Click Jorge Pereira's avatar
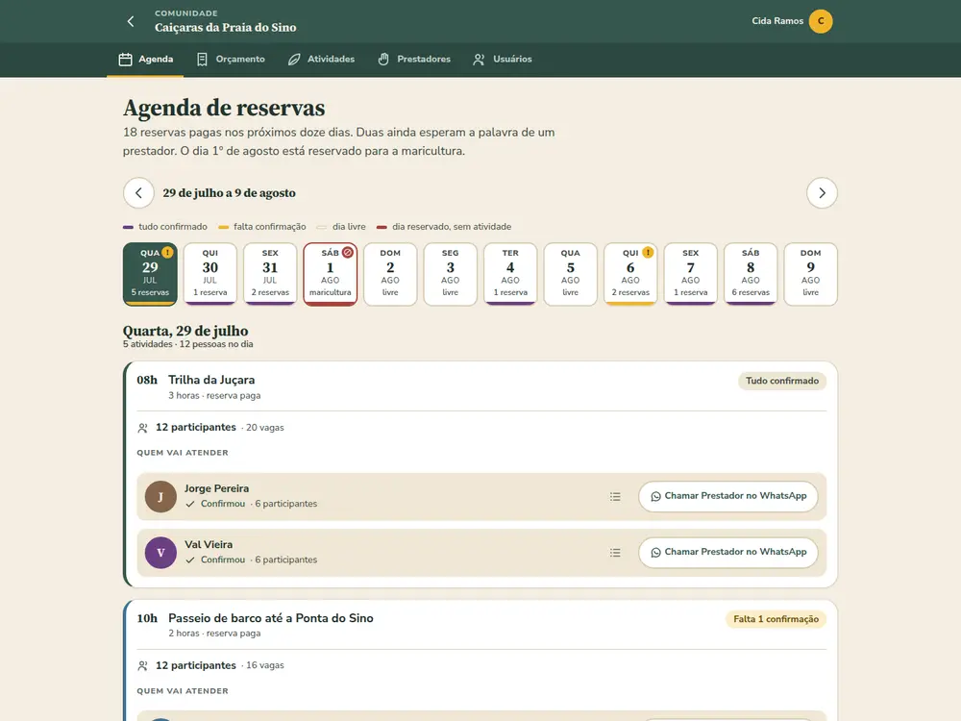 pos(160,497)
